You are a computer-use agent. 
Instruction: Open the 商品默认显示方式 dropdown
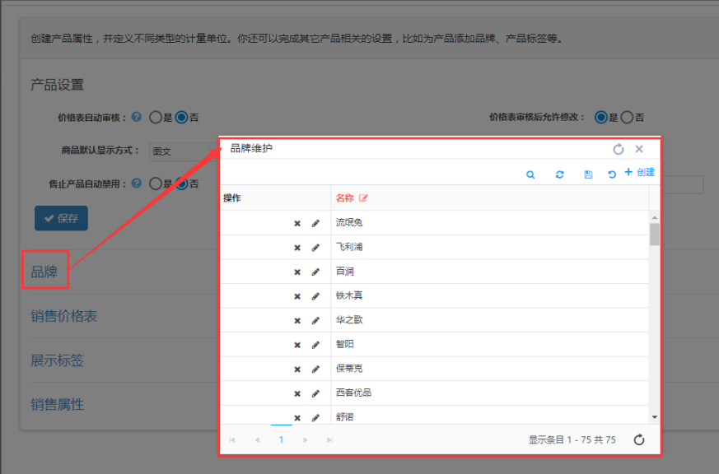pyautogui.click(x=183, y=151)
